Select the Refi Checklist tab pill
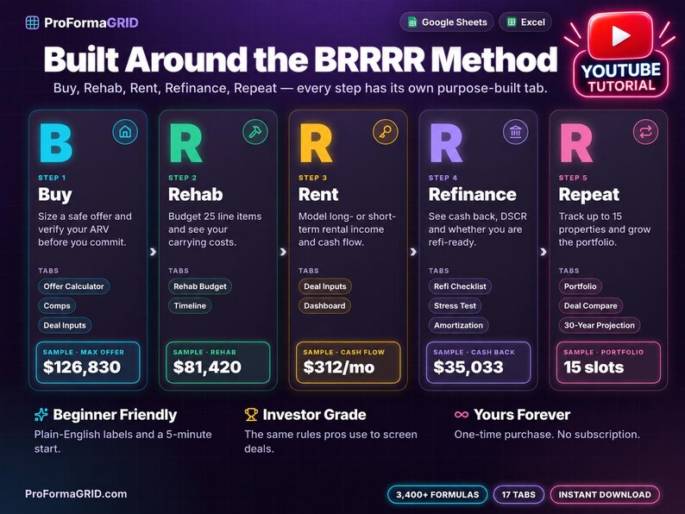Screen dimensions: 685x514 (x=460, y=286)
